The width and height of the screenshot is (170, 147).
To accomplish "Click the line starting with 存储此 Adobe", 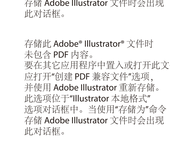I will coord(89,44).
